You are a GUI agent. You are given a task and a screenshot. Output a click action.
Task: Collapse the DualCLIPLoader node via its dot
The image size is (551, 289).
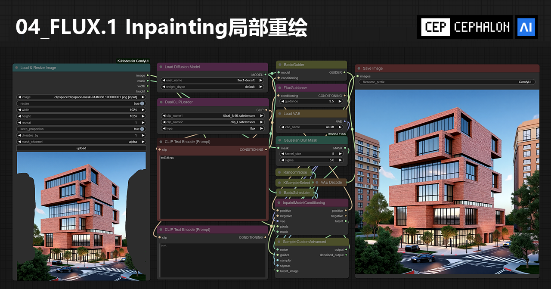pyautogui.click(x=161, y=102)
